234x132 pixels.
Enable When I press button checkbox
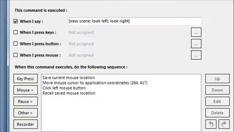pyautogui.click(x=15, y=44)
